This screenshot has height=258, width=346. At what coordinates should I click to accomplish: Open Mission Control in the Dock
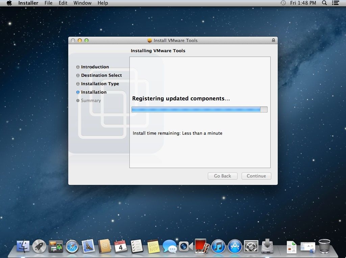[56, 246]
